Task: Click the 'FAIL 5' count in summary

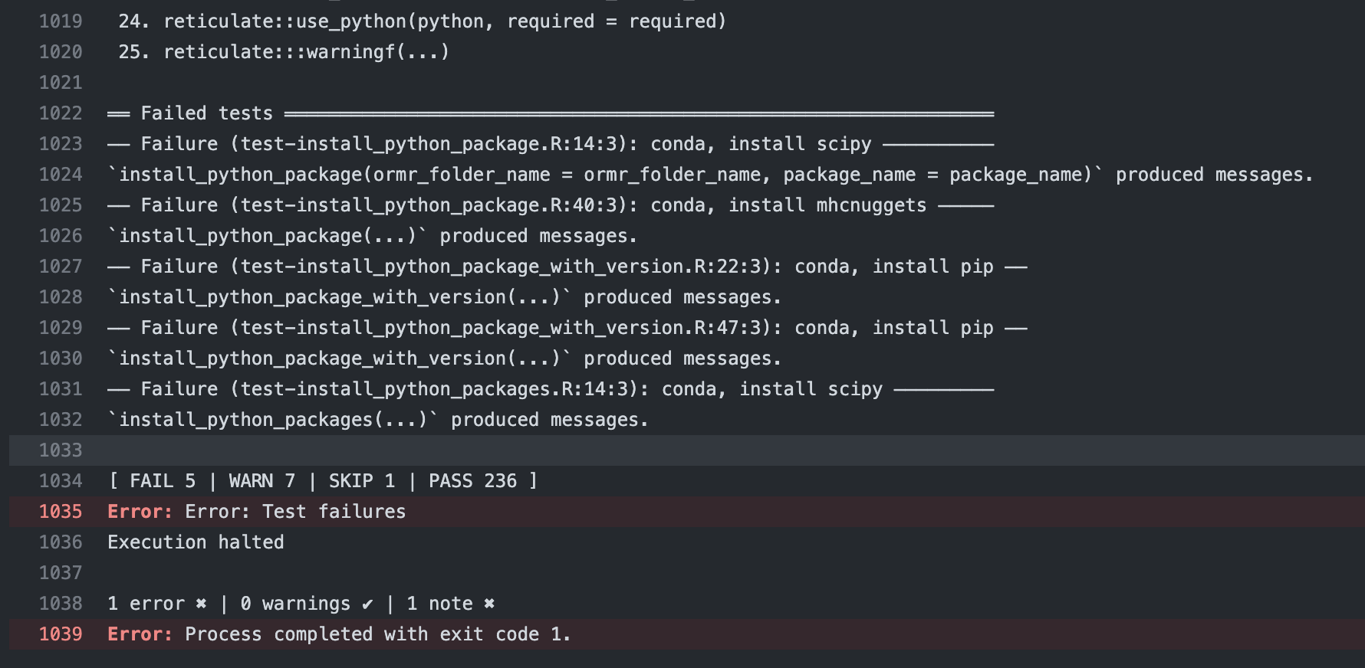Action: pyautogui.click(x=163, y=481)
